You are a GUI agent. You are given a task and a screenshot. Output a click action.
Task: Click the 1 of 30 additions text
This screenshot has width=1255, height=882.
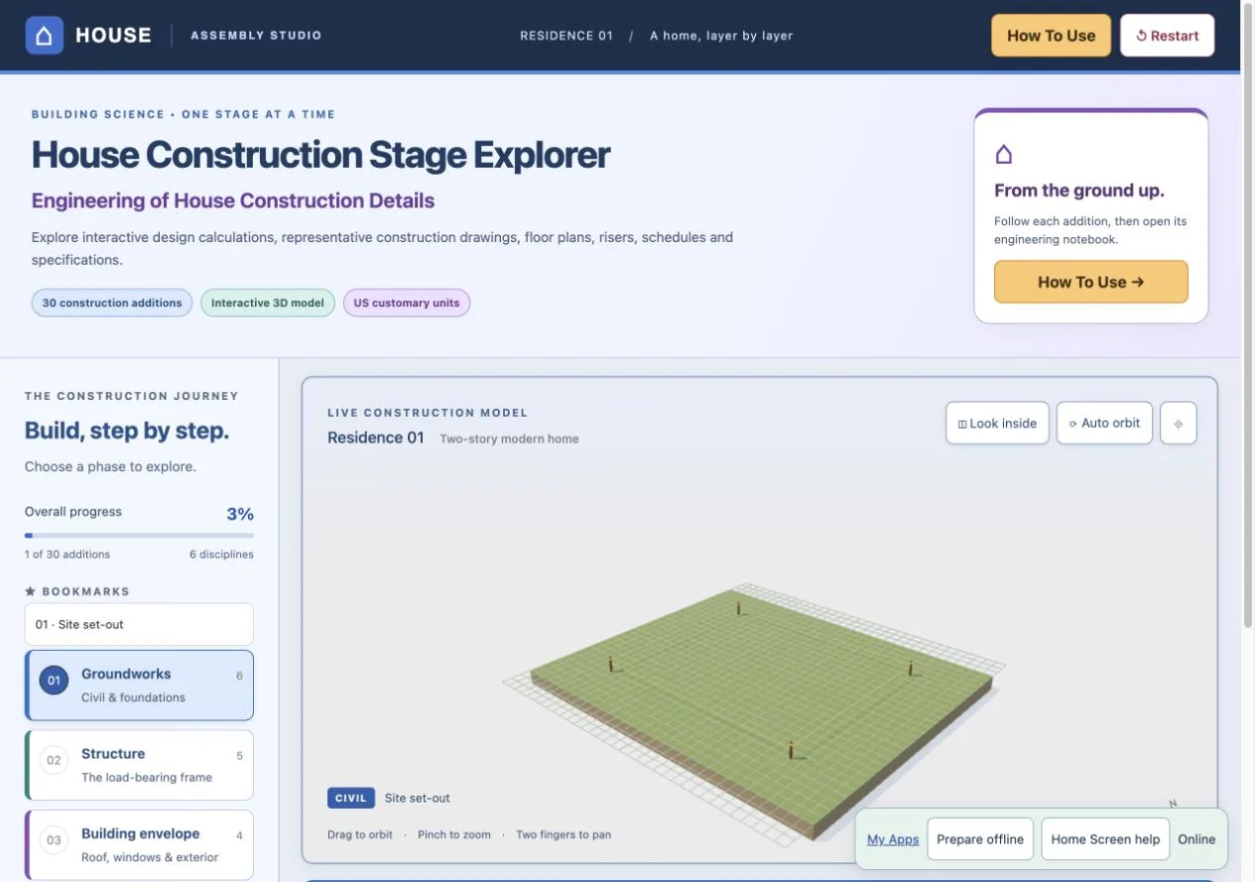tap(67, 555)
